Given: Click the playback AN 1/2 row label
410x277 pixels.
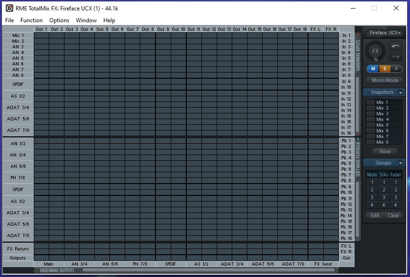Looking at the screenshot, I should pos(18,144).
